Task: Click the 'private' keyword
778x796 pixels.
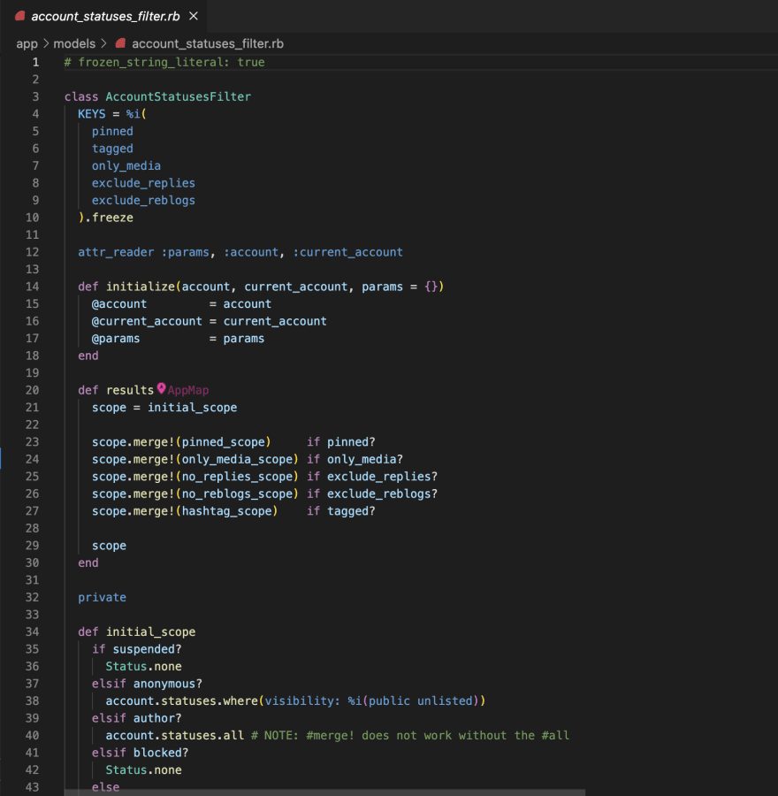Action: coord(102,597)
